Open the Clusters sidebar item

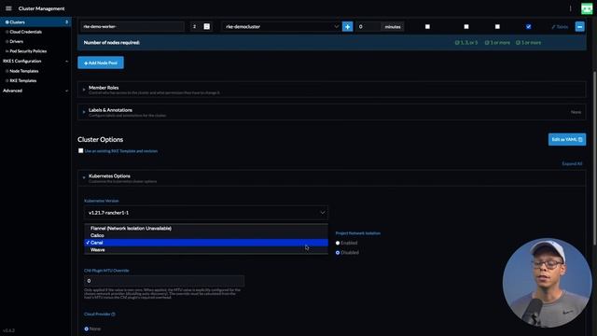coord(35,22)
